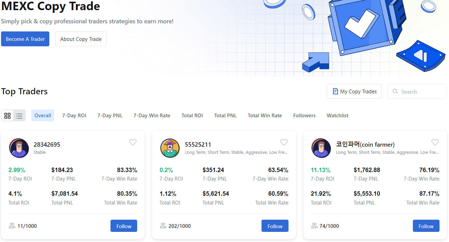This screenshot has height=242, width=449.
Task: Click follower count 11/1000
Action: click(x=27, y=226)
